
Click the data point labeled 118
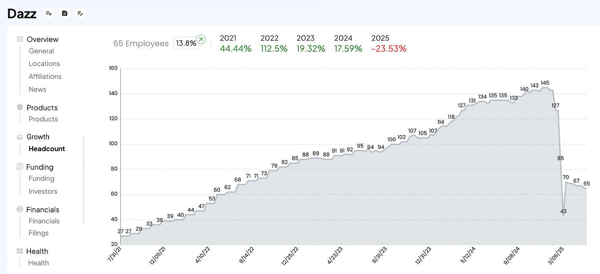click(451, 117)
